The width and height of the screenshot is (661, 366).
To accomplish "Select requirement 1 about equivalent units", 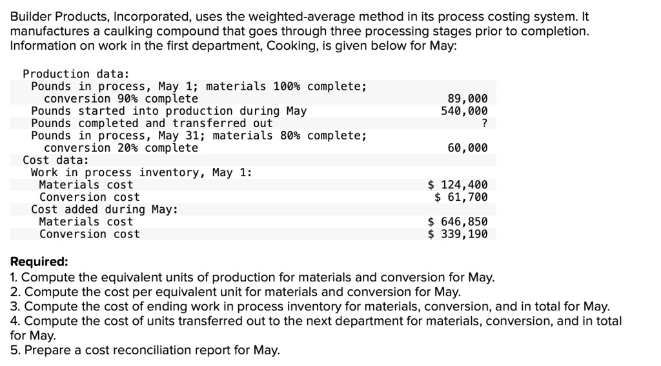I will 252,278.
